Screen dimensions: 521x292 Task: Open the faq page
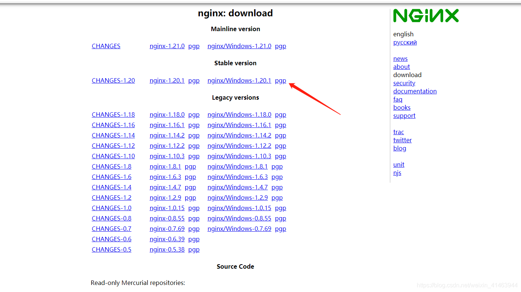pos(398,99)
